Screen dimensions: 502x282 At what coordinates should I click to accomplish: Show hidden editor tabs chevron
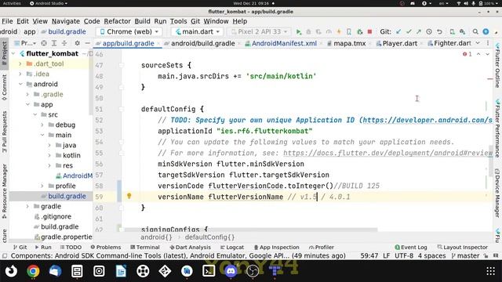coord(478,43)
